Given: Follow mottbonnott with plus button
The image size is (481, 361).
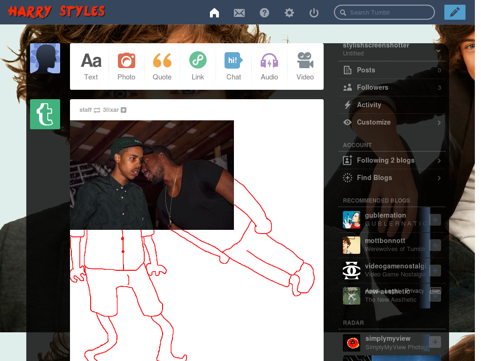Looking at the screenshot, I should pyautogui.click(x=435, y=245).
